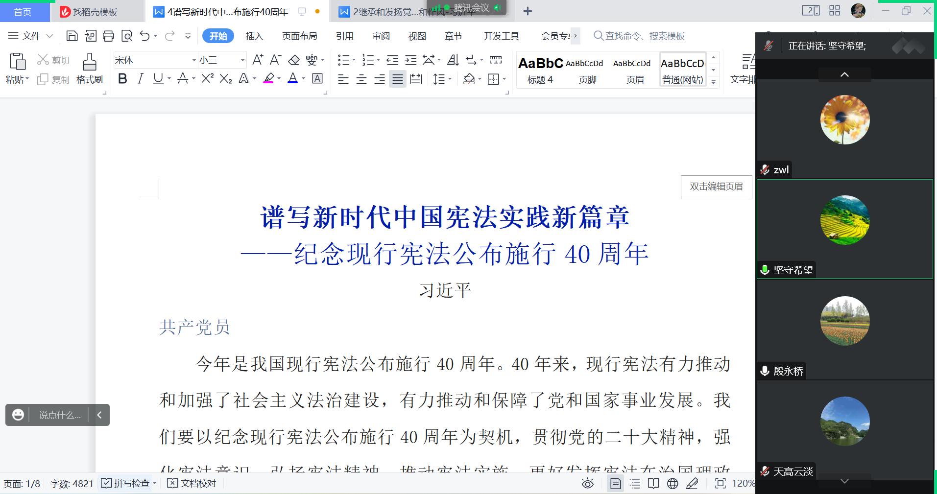Click the Bold formatting icon
The height and width of the screenshot is (494, 937).
(122, 79)
